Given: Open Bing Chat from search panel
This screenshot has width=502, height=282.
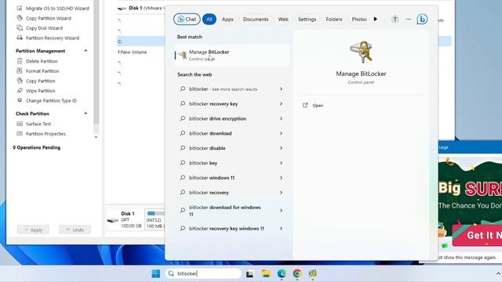Looking at the screenshot, I should coord(187,19).
